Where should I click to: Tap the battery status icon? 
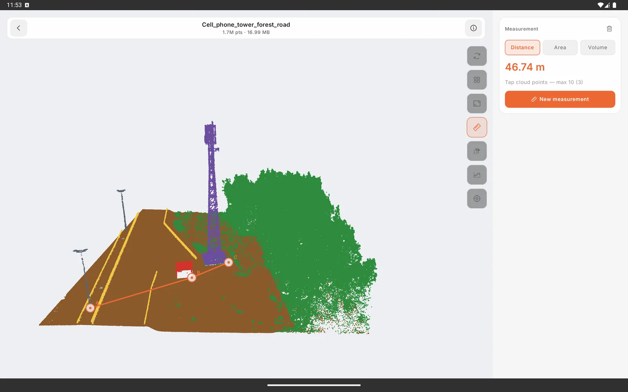(x=614, y=5)
